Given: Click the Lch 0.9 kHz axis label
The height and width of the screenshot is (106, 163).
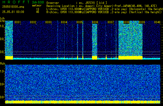Looking at the screenshot, I should coord(2,39).
